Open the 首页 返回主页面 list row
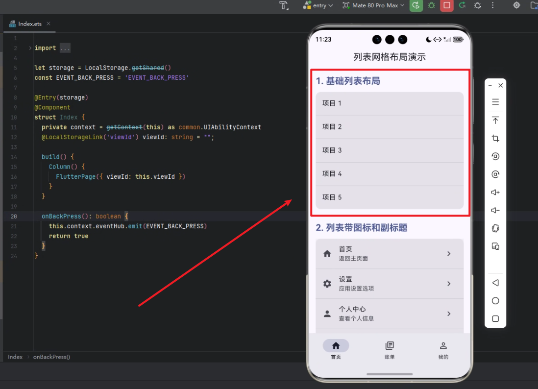This screenshot has width=538, height=389. click(x=390, y=253)
